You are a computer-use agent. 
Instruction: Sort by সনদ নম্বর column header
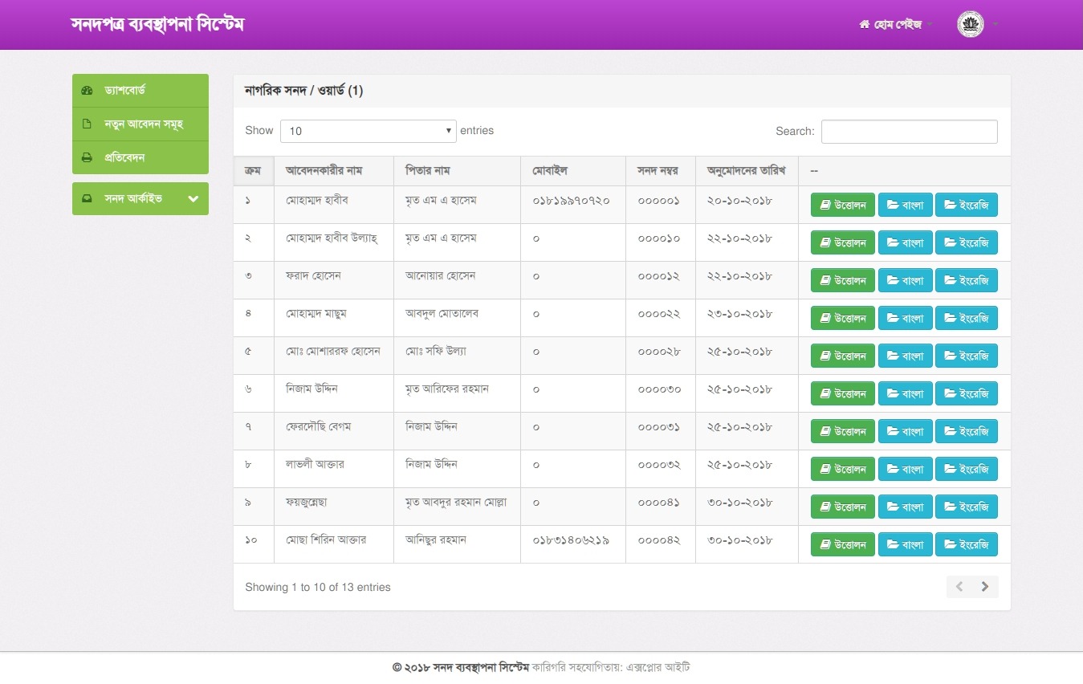(661, 171)
